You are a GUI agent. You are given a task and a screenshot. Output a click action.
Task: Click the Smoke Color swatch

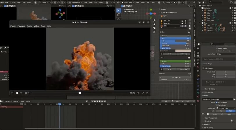click(x=183, y=51)
